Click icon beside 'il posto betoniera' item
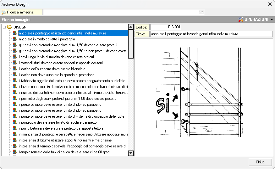 [x=15, y=128]
